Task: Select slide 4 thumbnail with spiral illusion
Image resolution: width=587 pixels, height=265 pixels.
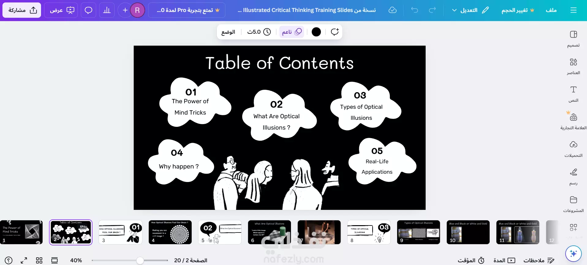Action: click(x=170, y=232)
